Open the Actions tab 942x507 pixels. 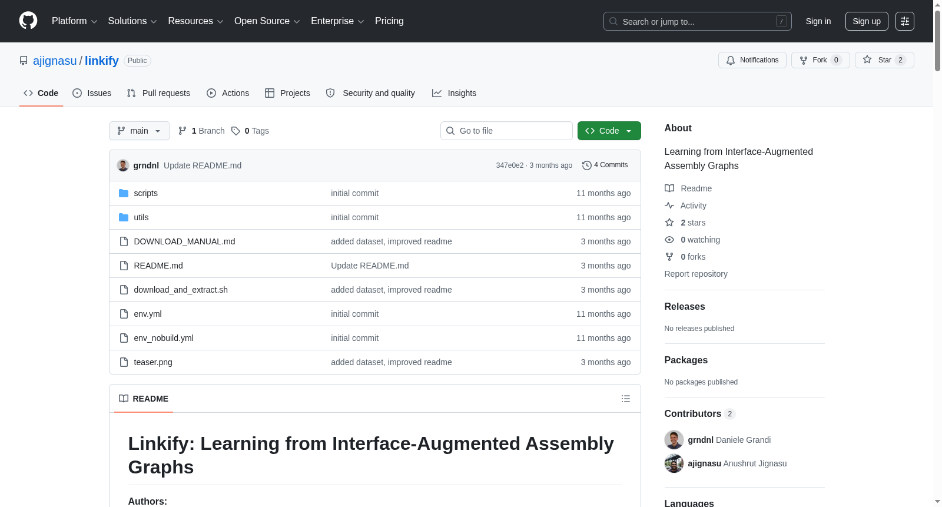pyautogui.click(x=228, y=93)
